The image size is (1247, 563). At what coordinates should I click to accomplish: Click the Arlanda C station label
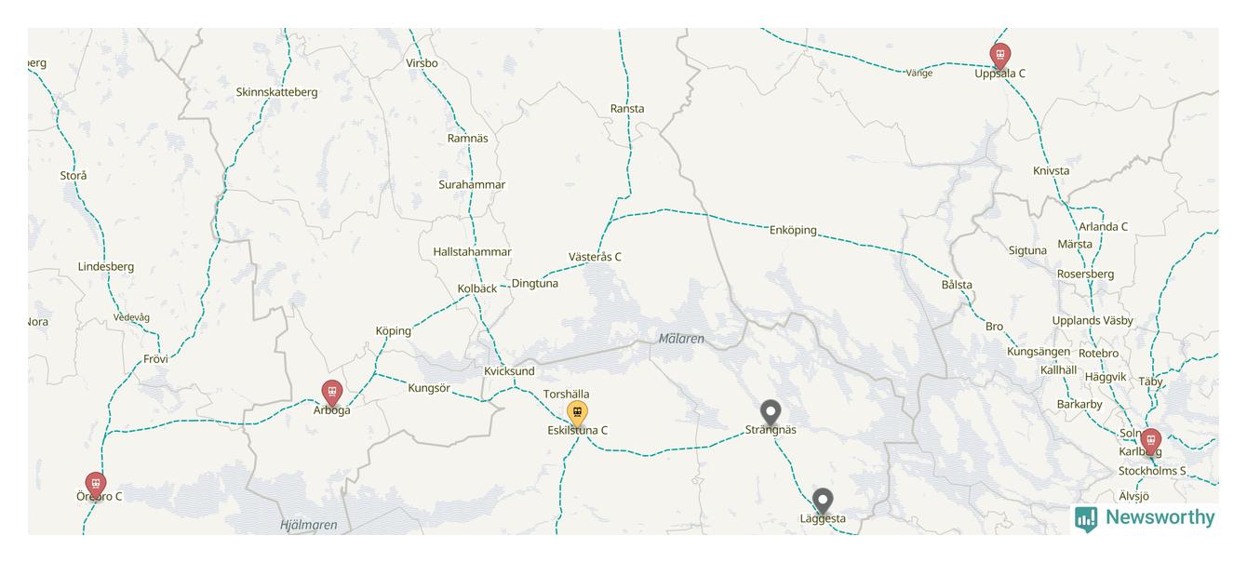pos(1104,226)
